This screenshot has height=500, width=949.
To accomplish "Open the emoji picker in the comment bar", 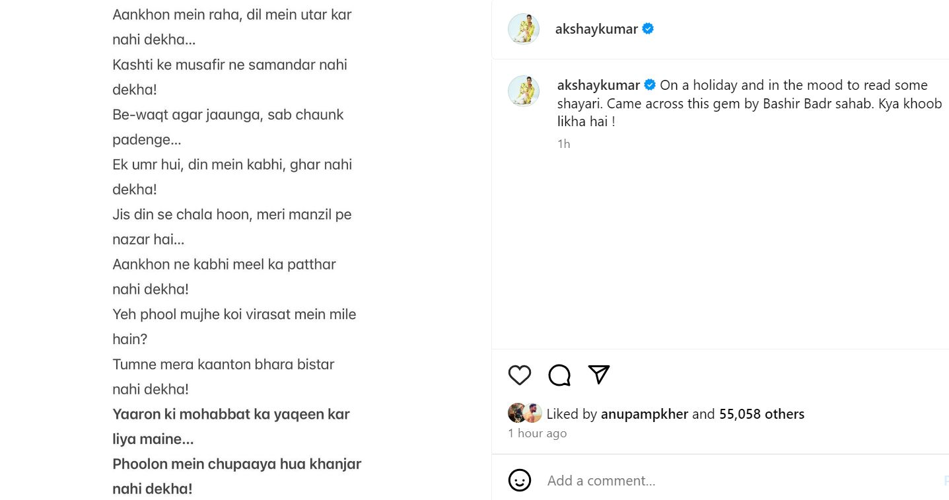I will point(520,480).
